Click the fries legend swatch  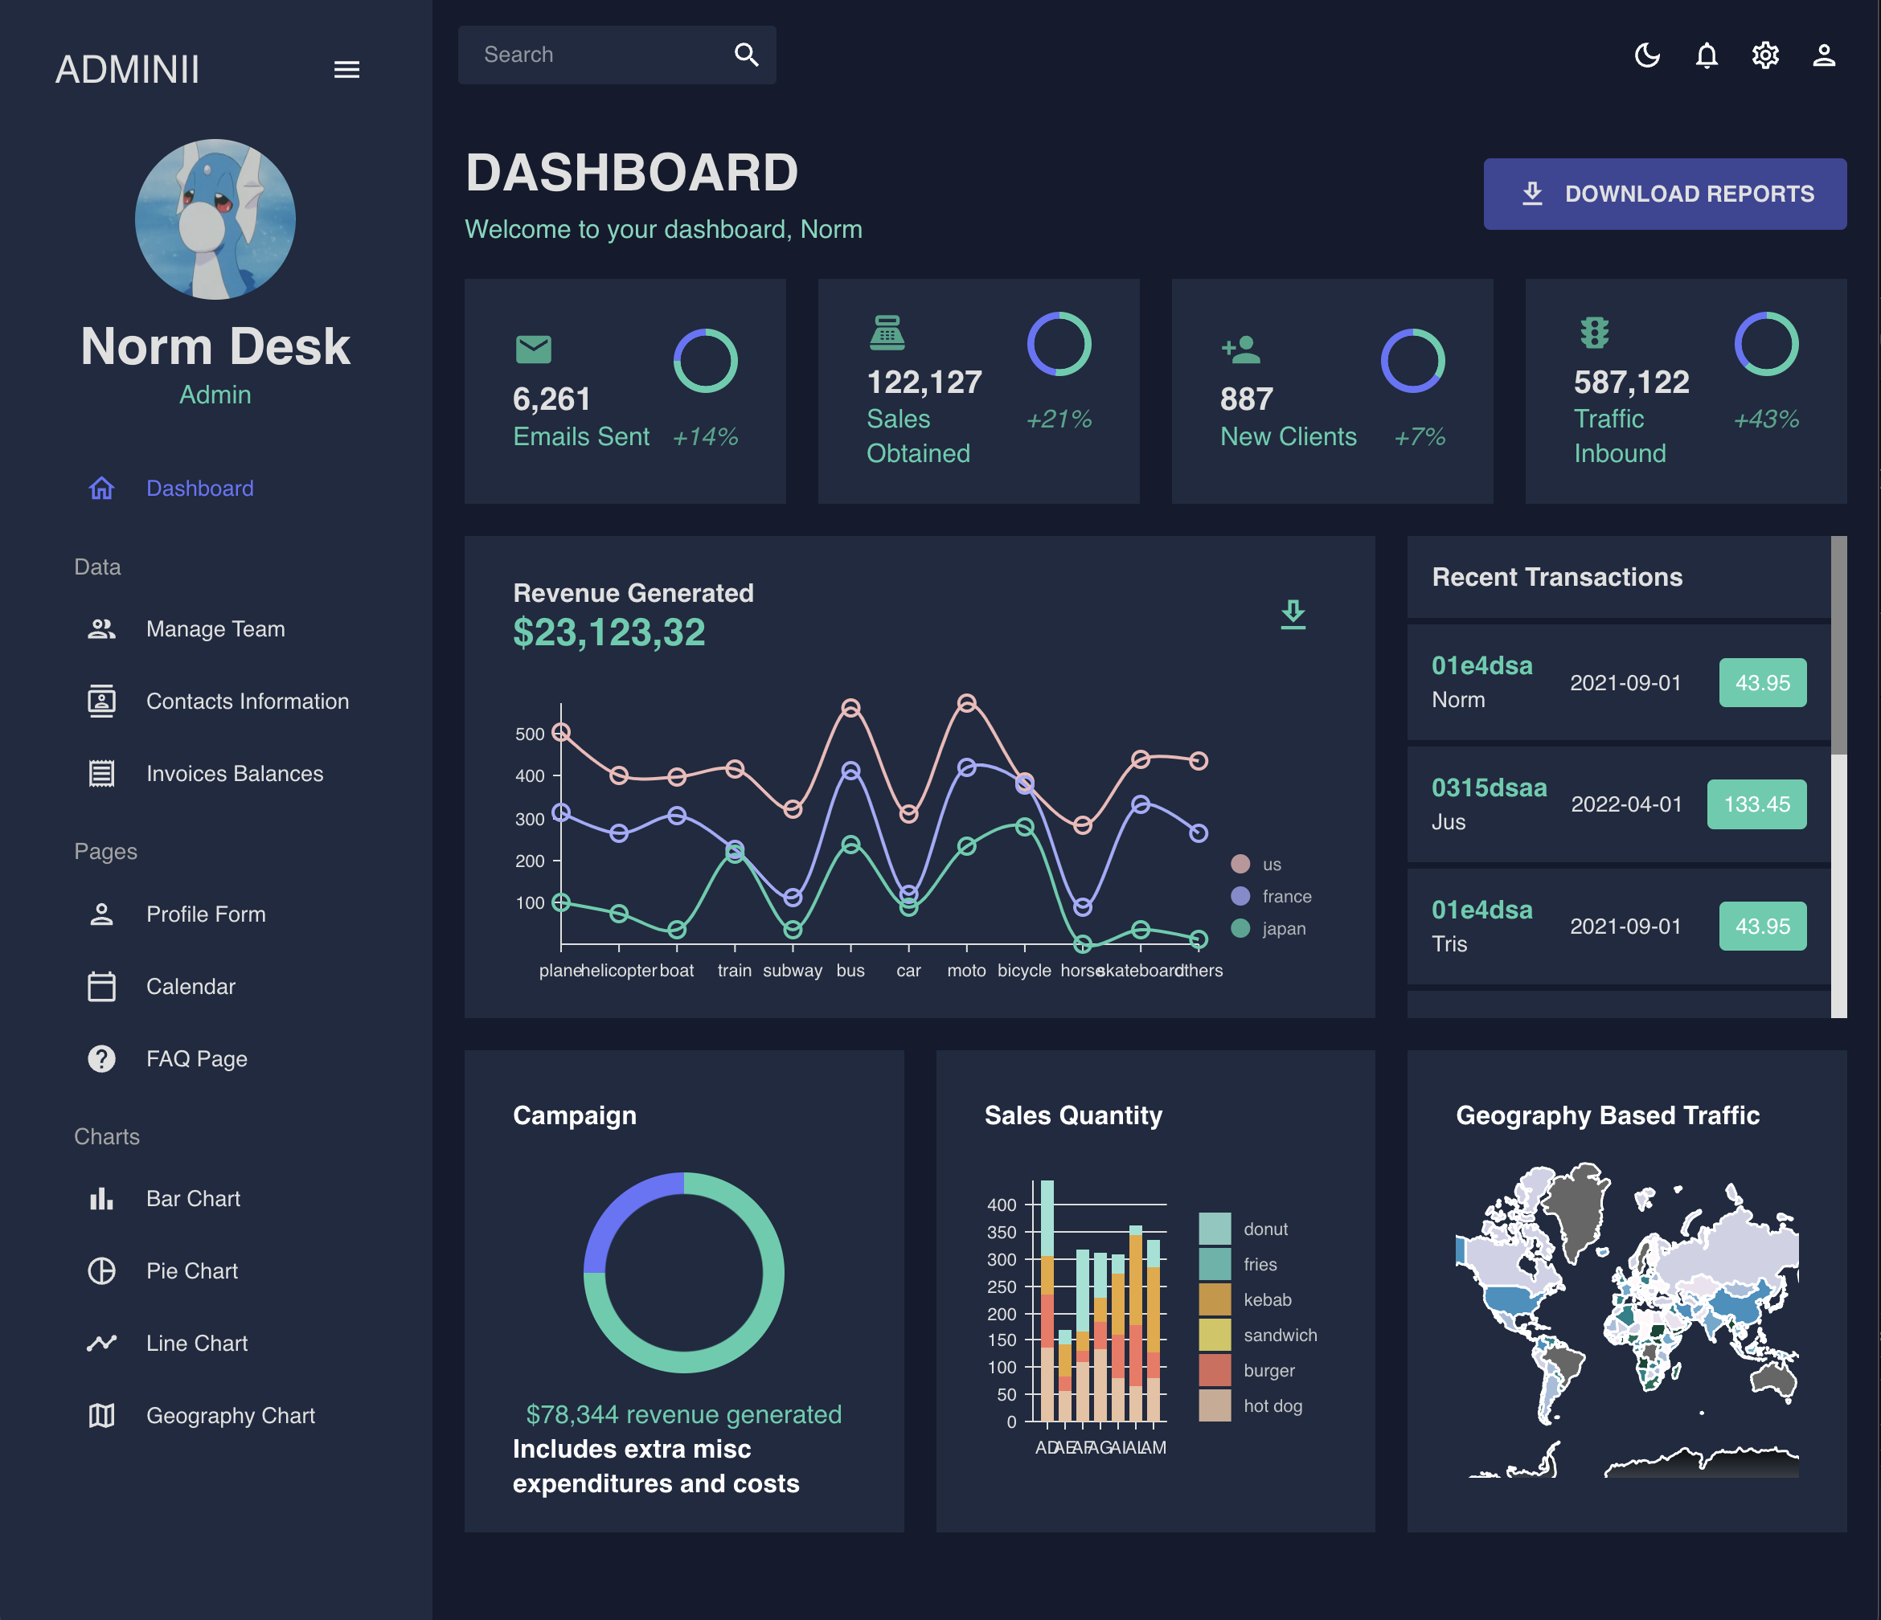(x=1215, y=1263)
